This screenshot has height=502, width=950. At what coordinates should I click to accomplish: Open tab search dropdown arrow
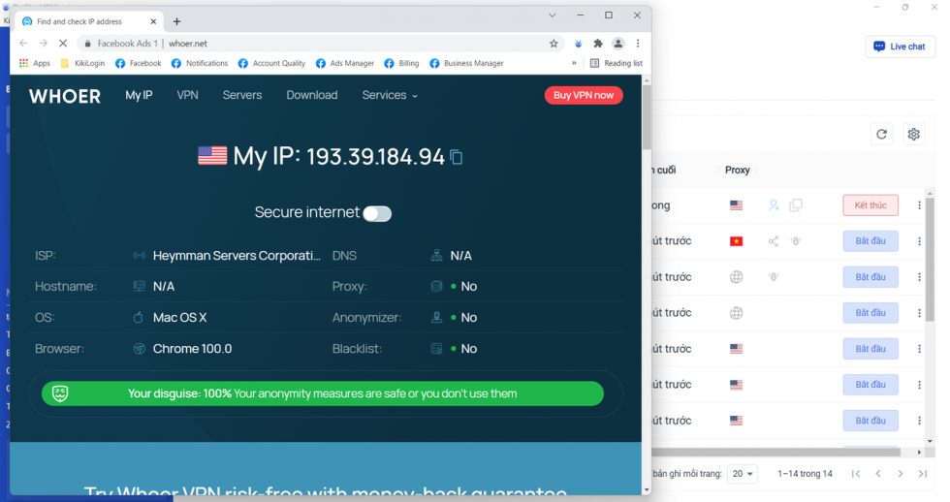[553, 16]
